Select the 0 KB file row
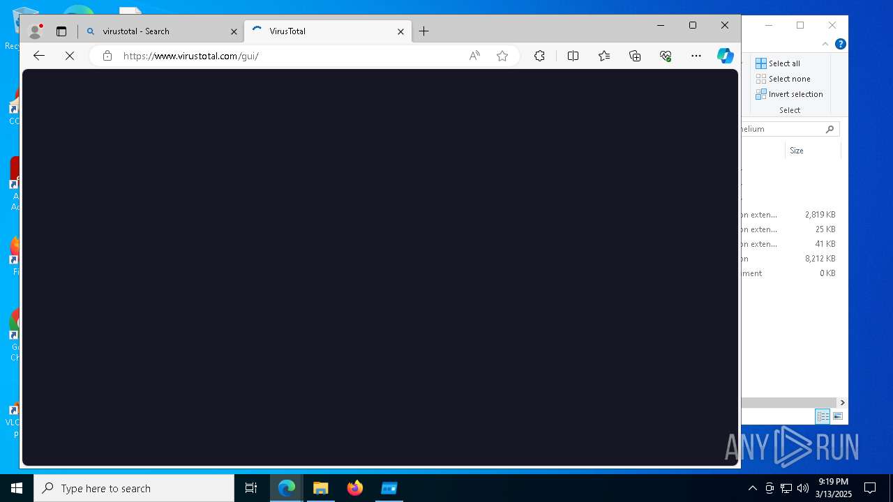The width and height of the screenshot is (893, 502). (791, 273)
